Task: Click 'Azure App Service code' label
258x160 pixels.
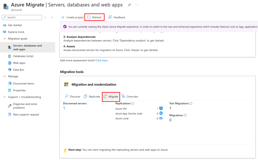Action: pos(129,114)
